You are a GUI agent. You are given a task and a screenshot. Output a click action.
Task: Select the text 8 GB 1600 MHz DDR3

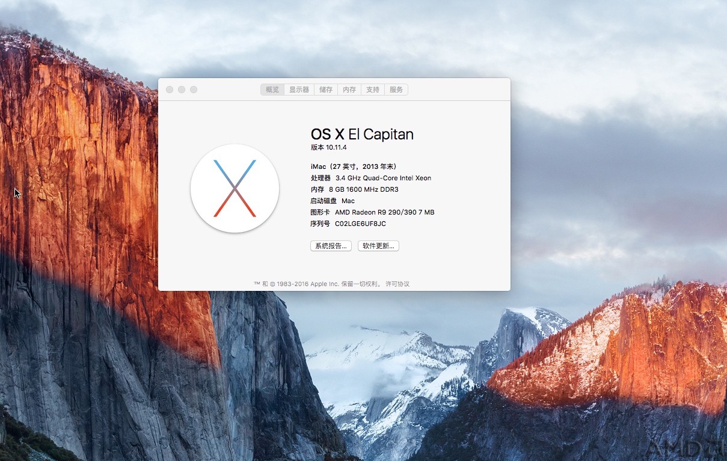pyautogui.click(x=364, y=189)
